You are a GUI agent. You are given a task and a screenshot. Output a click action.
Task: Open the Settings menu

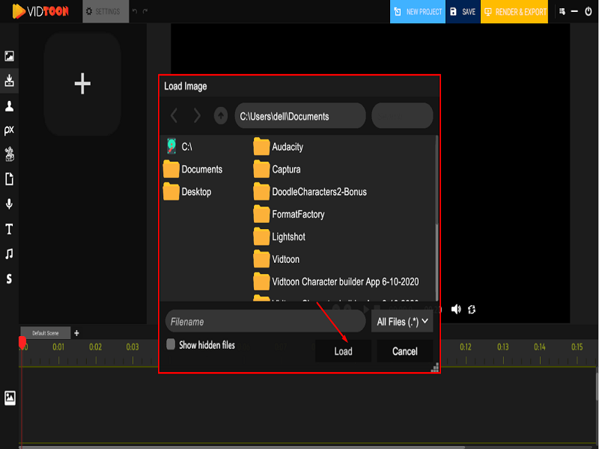[106, 11]
